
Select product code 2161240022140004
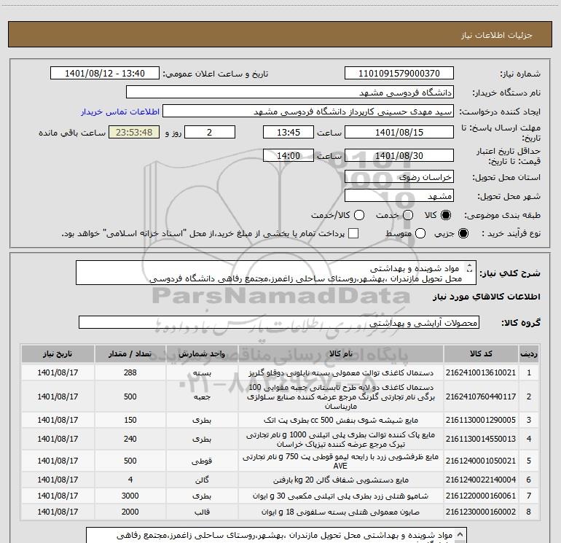481,480
